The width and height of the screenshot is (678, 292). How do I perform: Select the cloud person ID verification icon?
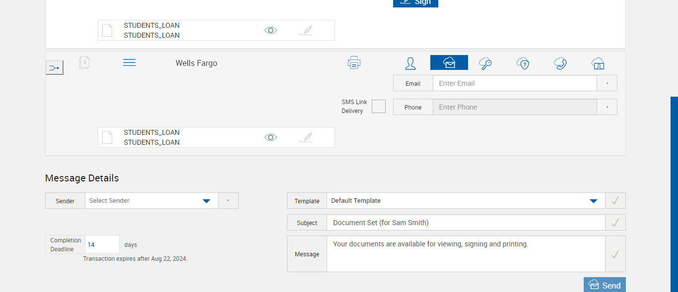[598, 63]
